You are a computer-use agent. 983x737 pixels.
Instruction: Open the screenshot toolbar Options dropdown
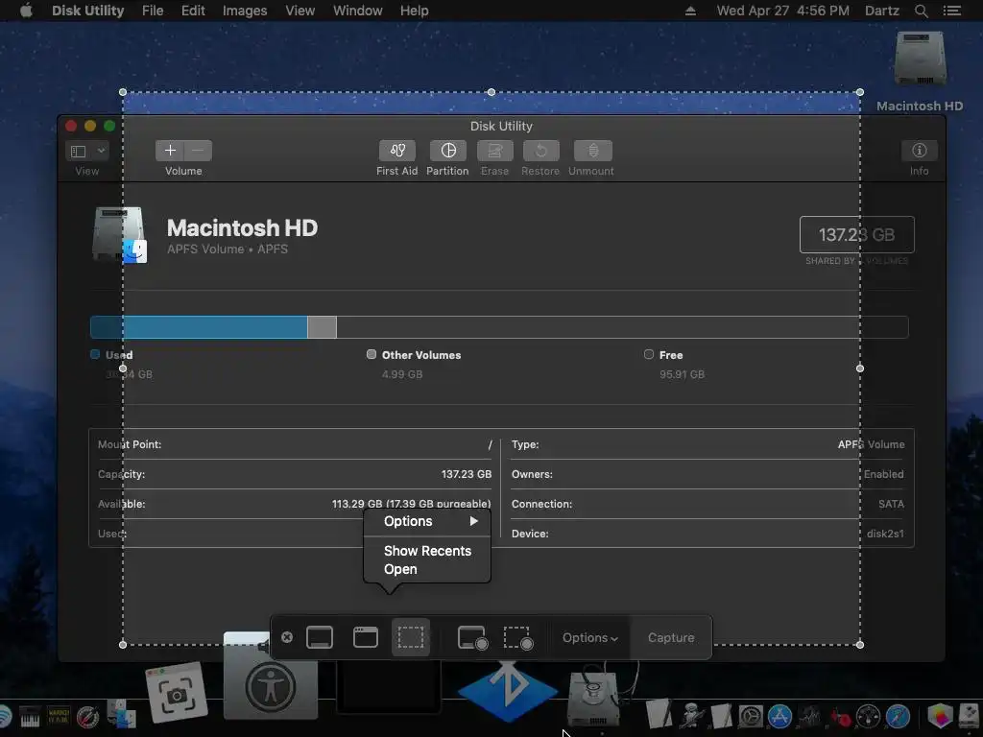tap(590, 637)
